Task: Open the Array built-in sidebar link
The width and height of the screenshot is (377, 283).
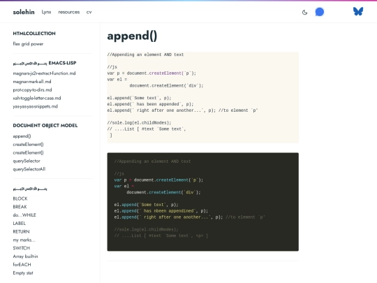Action: pyautogui.click(x=26, y=256)
